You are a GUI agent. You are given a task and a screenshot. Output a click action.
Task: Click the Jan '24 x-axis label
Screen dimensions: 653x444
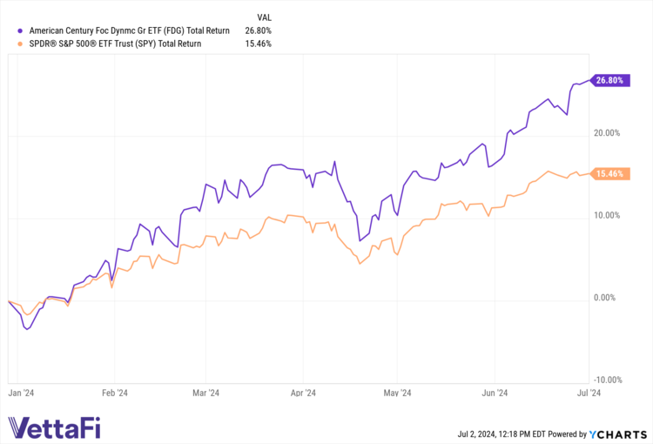click(x=22, y=393)
